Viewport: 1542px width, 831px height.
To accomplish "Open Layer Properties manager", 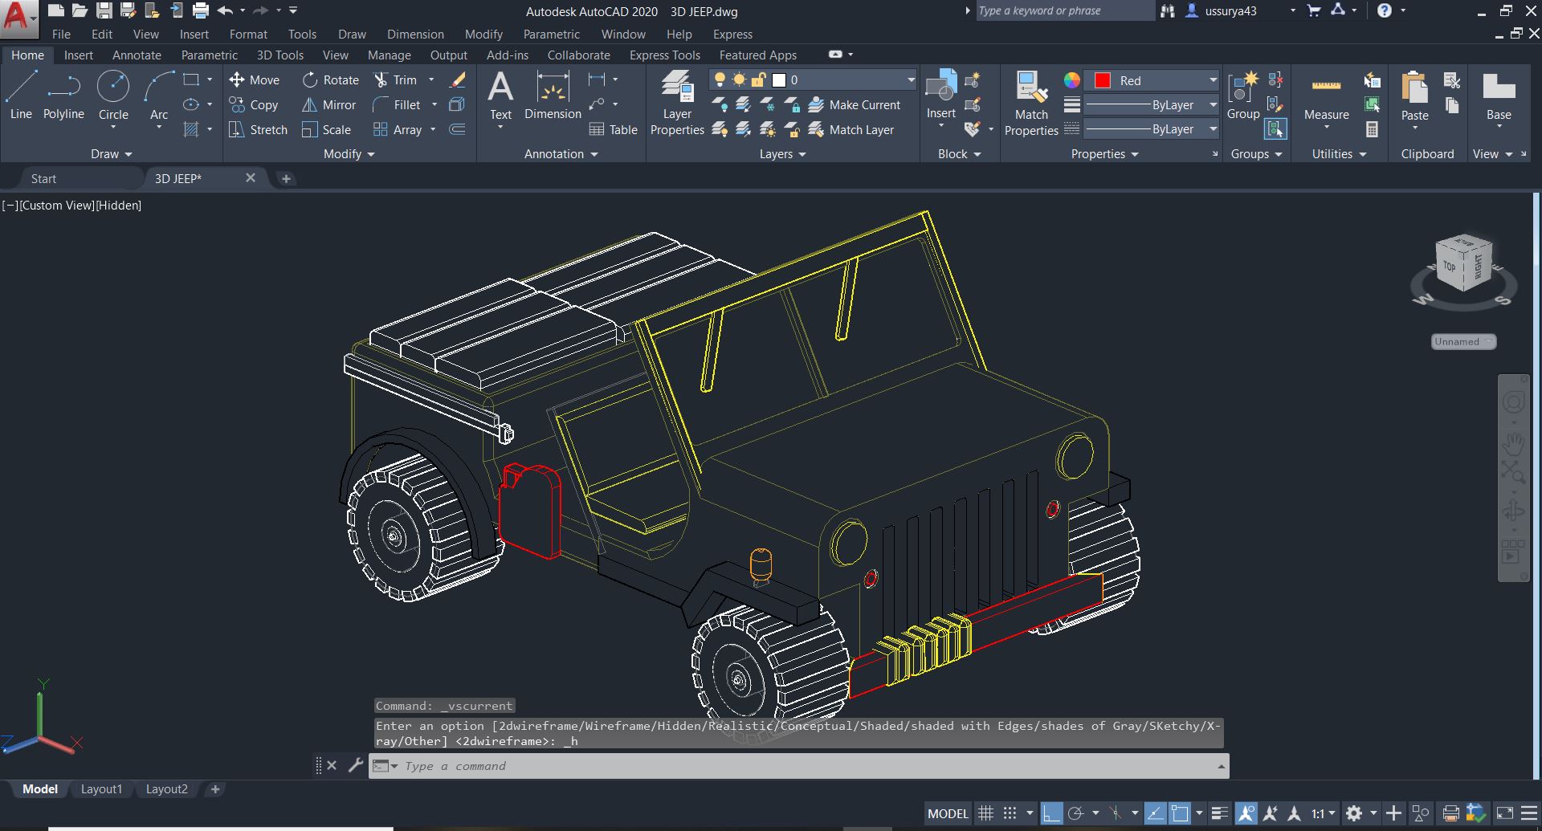I will (x=677, y=103).
